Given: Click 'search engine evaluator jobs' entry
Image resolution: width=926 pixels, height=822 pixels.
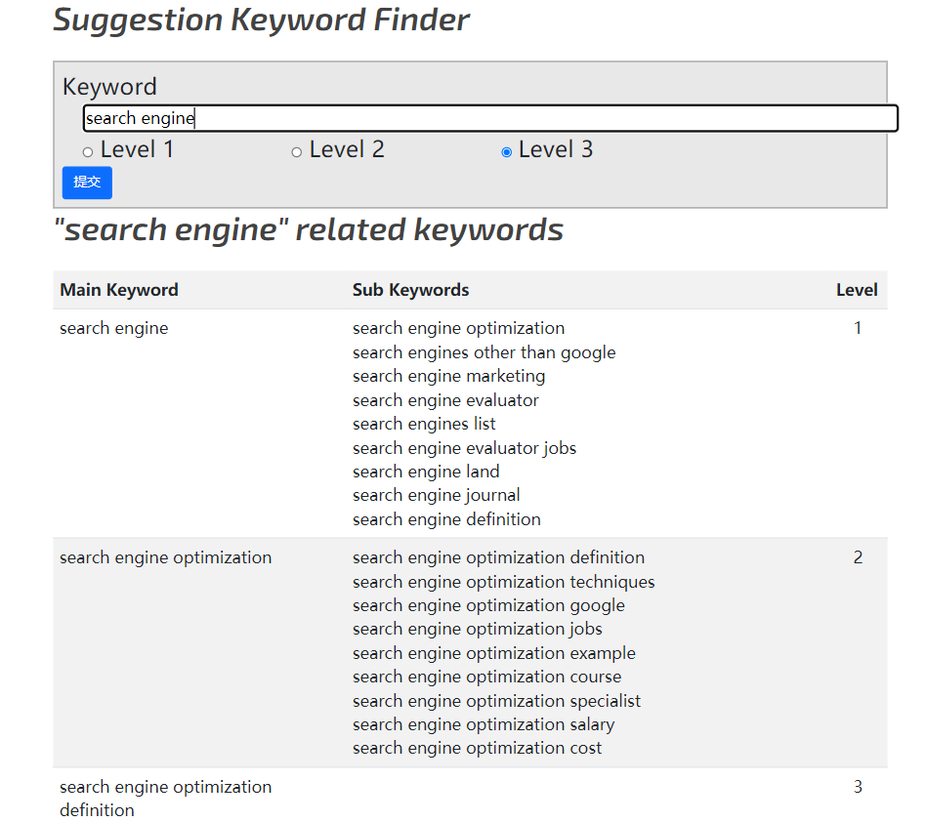Looking at the screenshot, I should coord(464,448).
